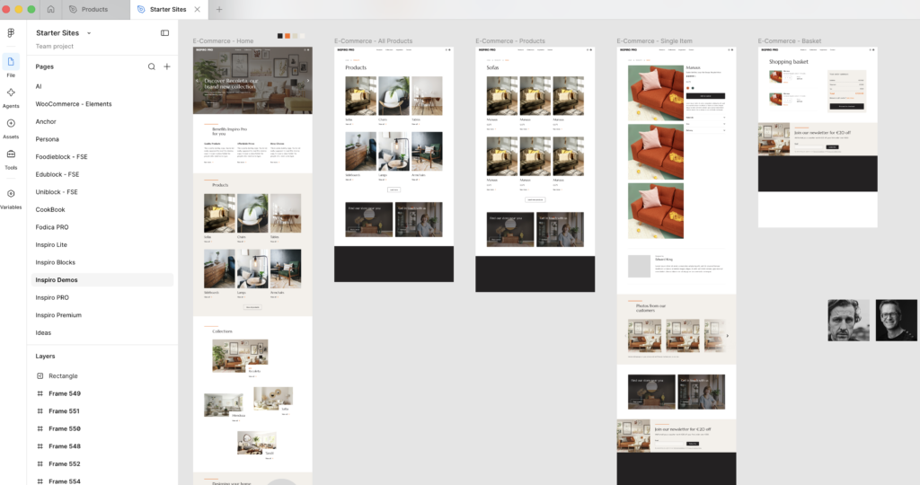
Task: Open a new tab with plus button
Action: click(219, 9)
